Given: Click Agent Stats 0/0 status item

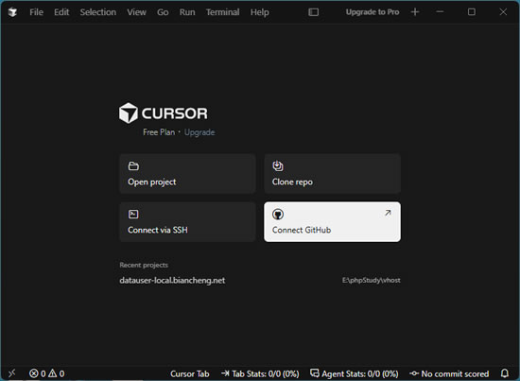Looking at the screenshot, I should click(x=355, y=373).
